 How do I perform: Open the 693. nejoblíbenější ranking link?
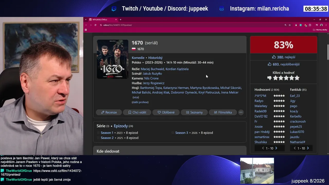(x=284, y=64)
